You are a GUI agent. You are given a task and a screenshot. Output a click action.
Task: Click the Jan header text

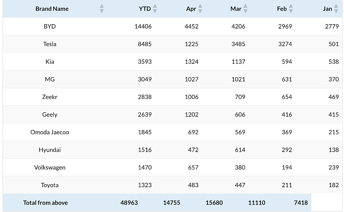click(328, 9)
